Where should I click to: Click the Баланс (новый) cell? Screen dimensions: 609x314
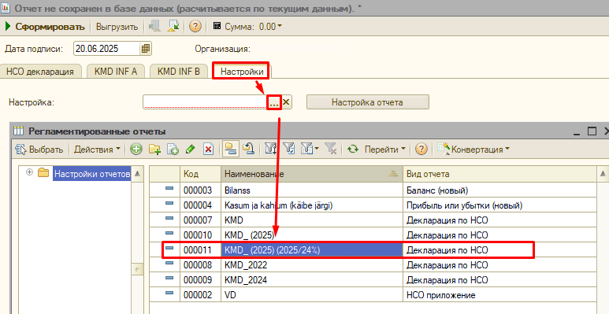[x=499, y=190]
